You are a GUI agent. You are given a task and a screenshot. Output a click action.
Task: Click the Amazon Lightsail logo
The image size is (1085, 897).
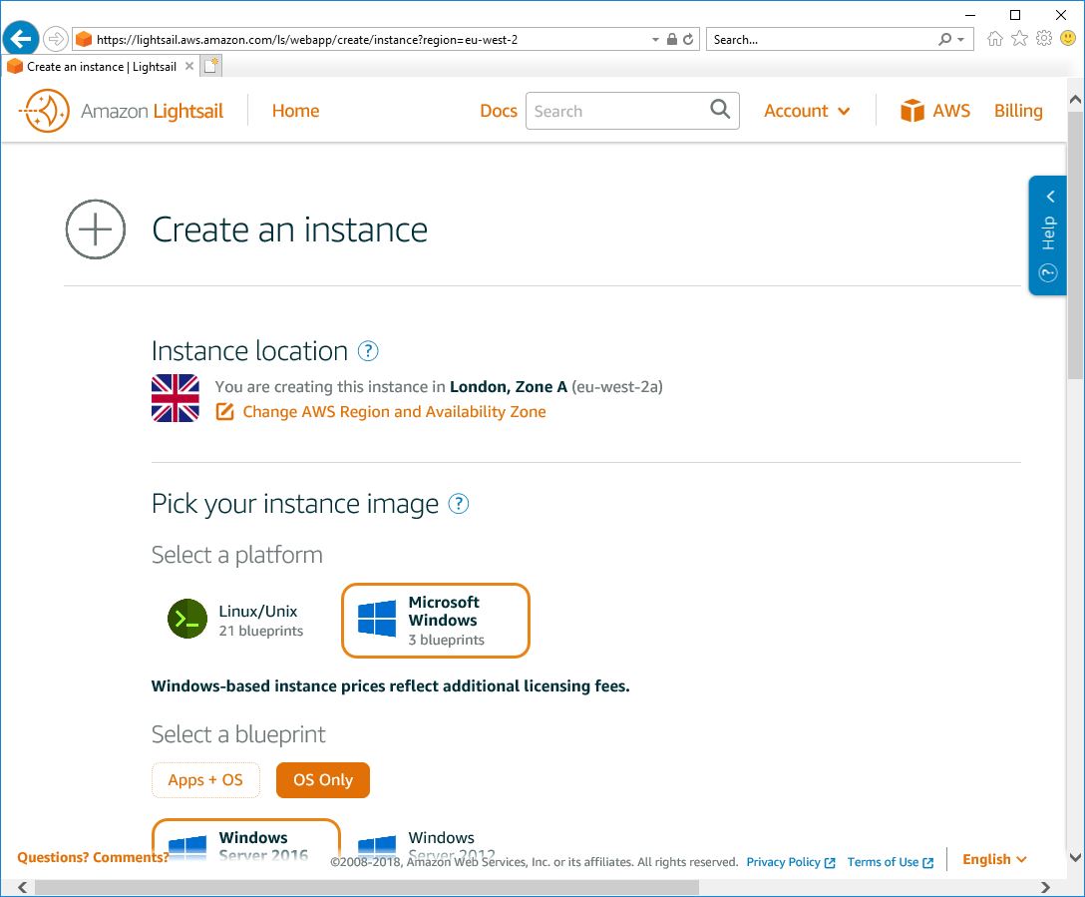point(121,111)
